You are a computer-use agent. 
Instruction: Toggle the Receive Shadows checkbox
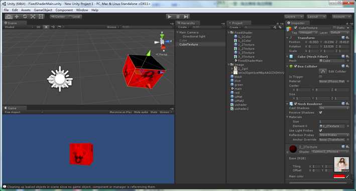[320, 112]
